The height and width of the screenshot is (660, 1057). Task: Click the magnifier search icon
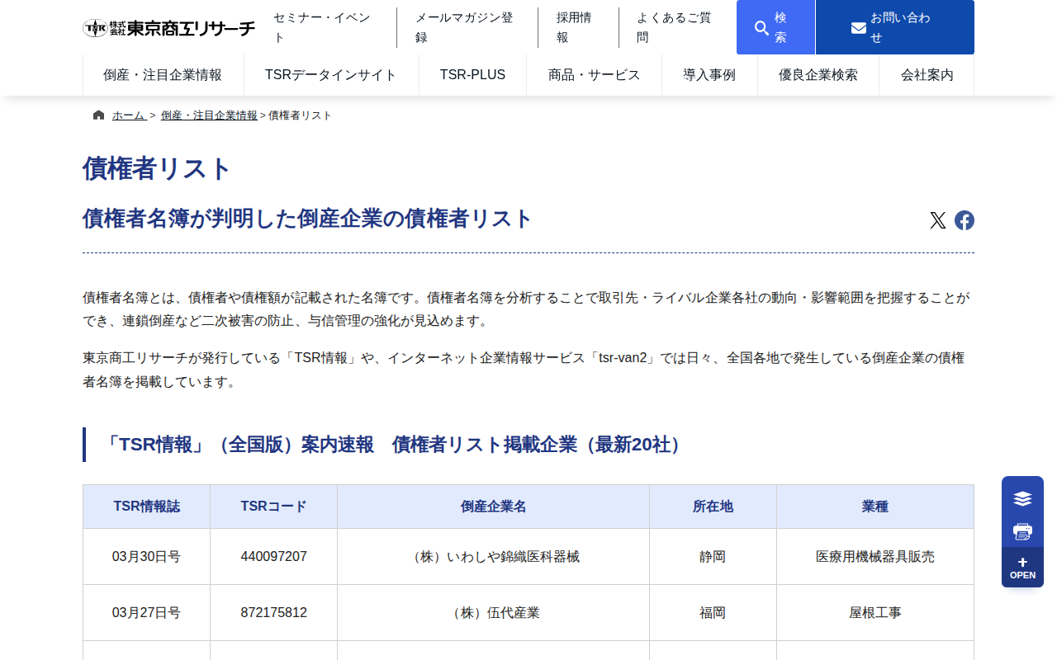761,28
